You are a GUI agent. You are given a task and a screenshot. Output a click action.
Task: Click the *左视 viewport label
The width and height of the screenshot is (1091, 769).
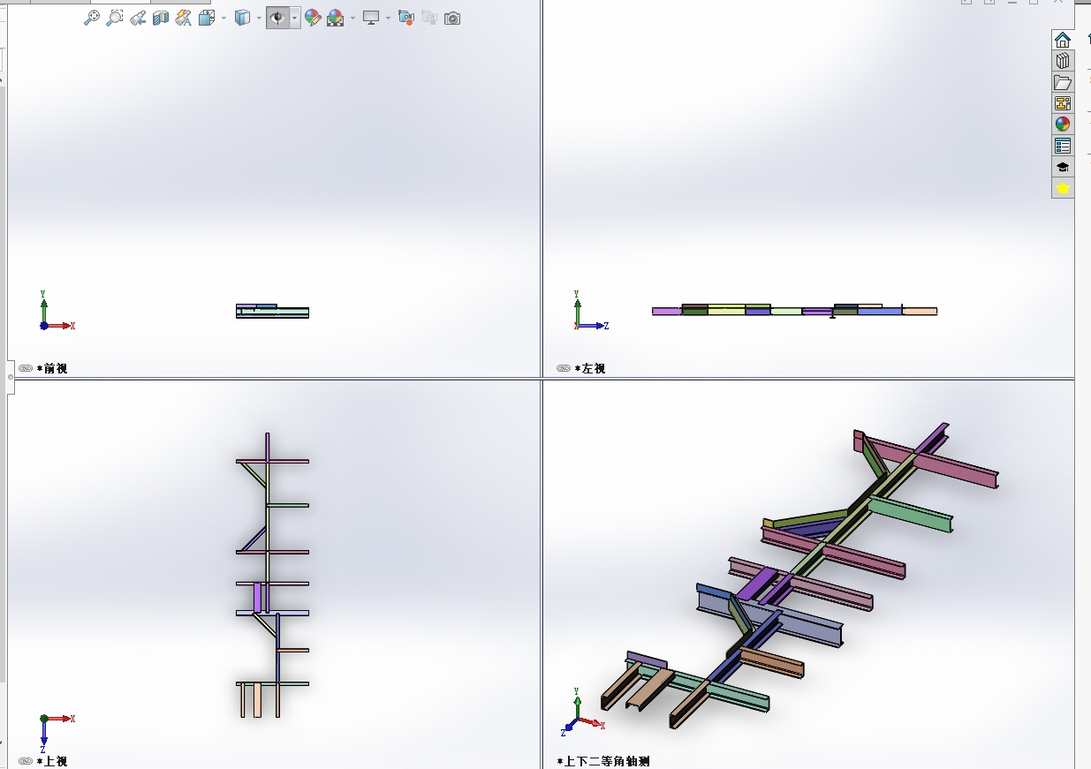pos(590,368)
